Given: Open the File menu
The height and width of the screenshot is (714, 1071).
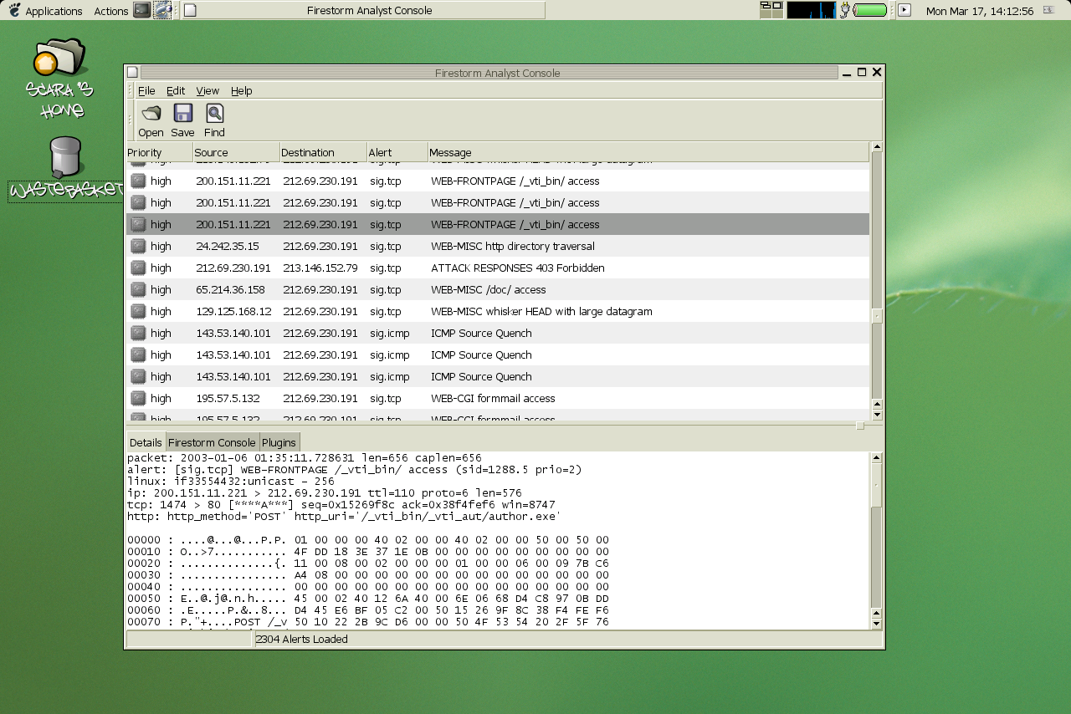Looking at the screenshot, I should [146, 90].
